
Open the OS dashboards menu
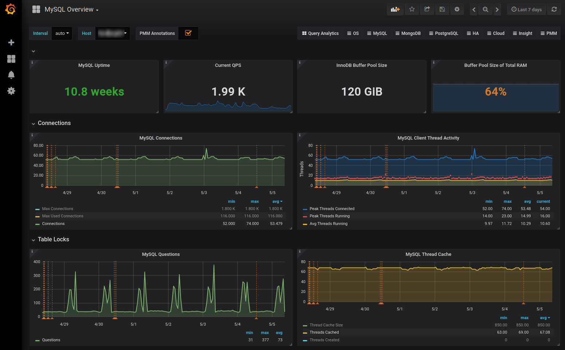coord(353,33)
